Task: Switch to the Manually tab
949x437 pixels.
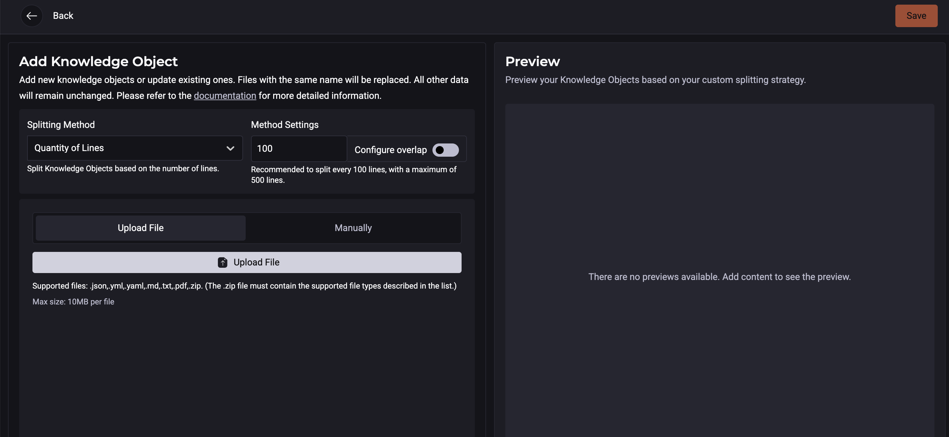Action: coord(353,228)
